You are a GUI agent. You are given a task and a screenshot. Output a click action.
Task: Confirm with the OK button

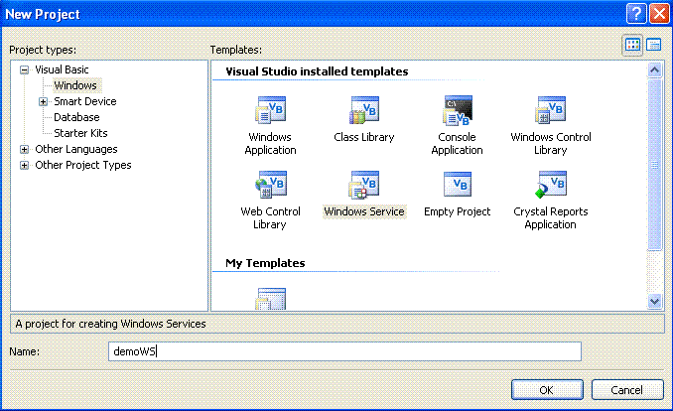(547, 390)
